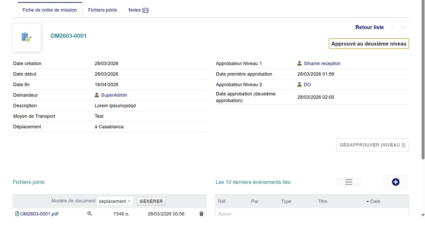425x229 pixels.
Task: Open the Notes tab
Action: (x=138, y=10)
